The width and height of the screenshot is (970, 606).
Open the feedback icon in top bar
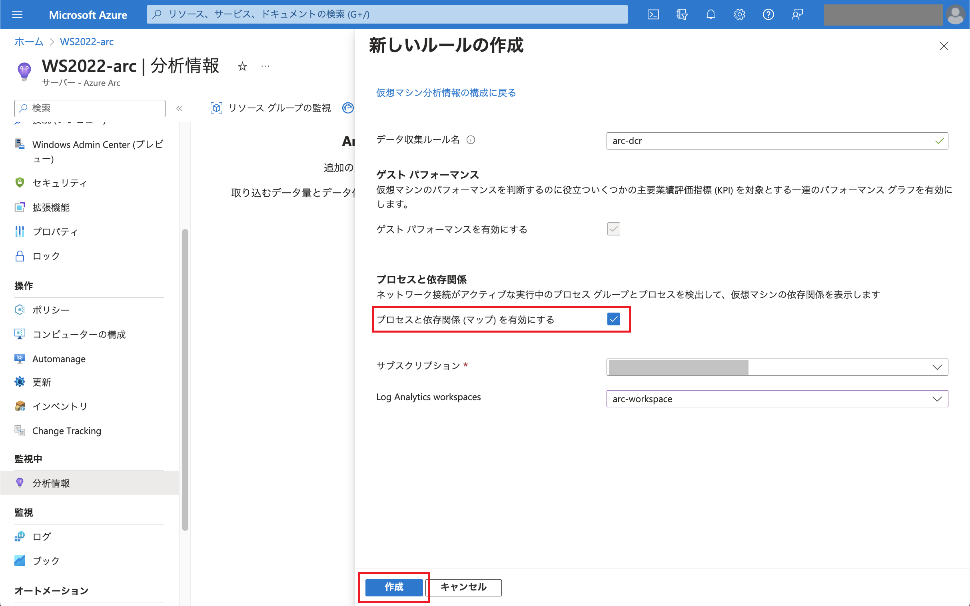797,15
